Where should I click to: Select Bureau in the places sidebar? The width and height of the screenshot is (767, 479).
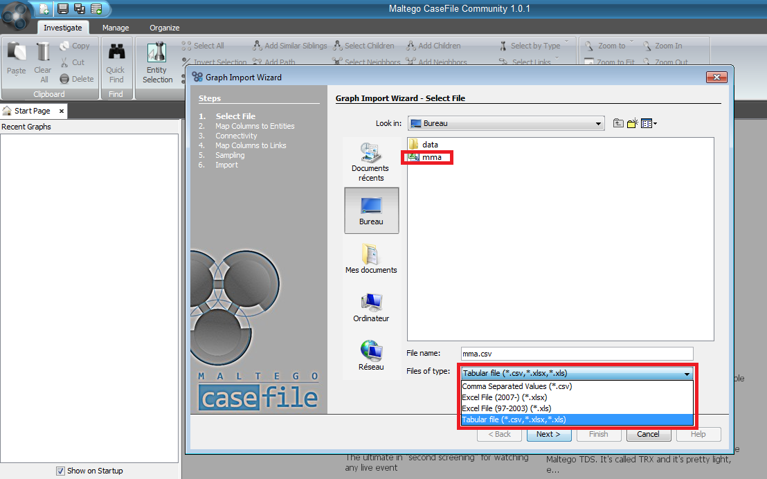pyautogui.click(x=371, y=210)
